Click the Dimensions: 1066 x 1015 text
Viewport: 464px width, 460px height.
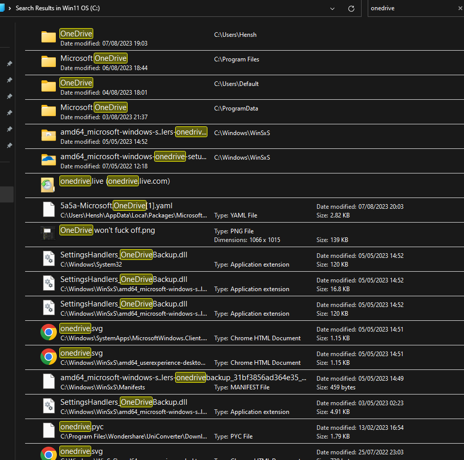pos(247,240)
